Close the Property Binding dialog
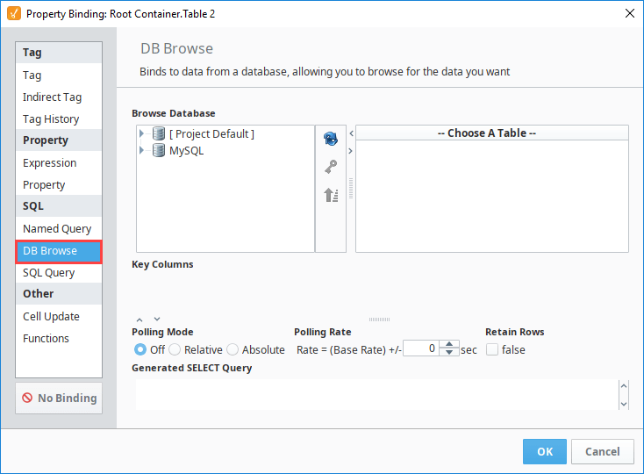The width and height of the screenshot is (644, 474). tap(630, 13)
